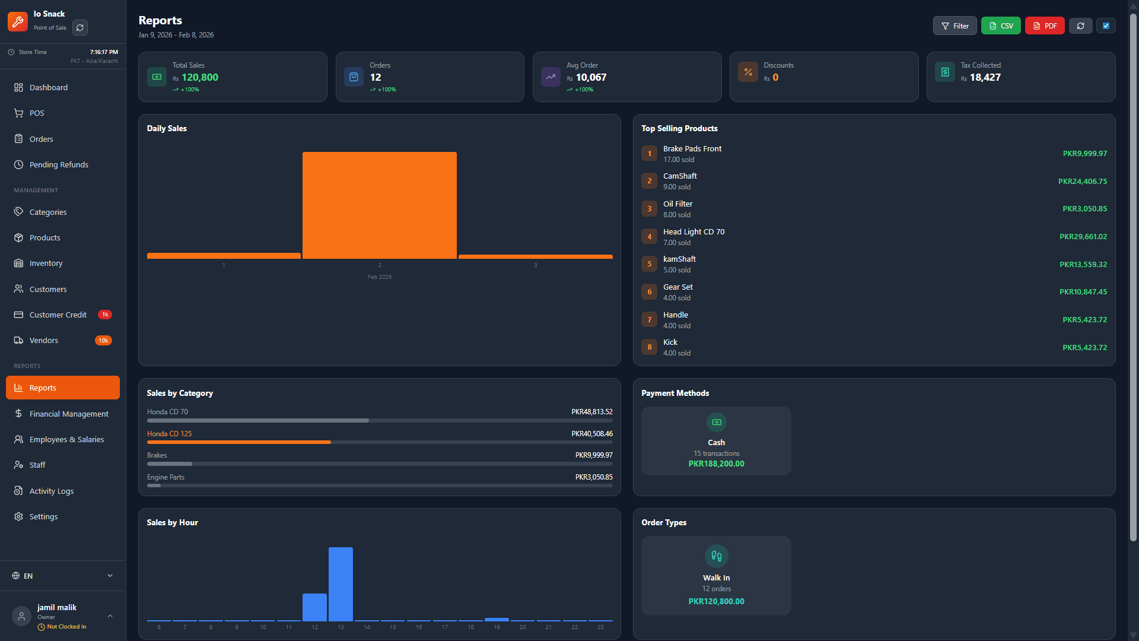The width and height of the screenshot is (1139, 641).
Task: Toggle the Settings entry in the sidebar
Action: tap(43, 516)
